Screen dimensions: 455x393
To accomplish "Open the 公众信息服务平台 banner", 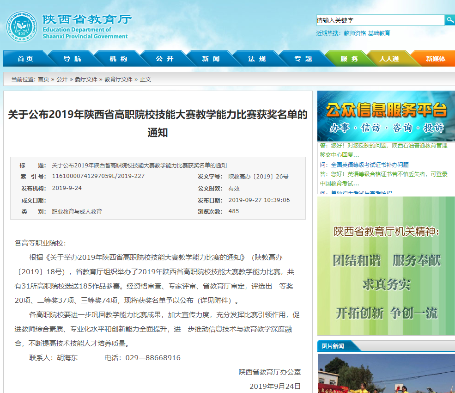I will [x=386, y=116].
